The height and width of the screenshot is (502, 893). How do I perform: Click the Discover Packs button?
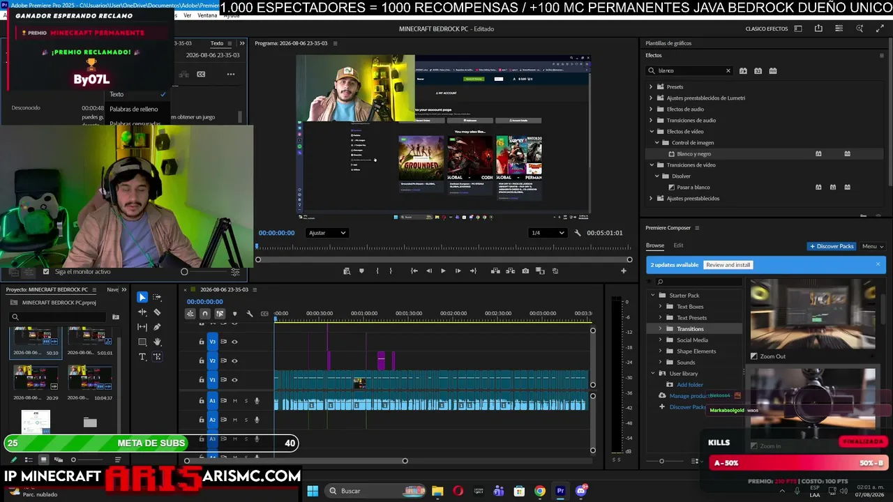[832, 246]
